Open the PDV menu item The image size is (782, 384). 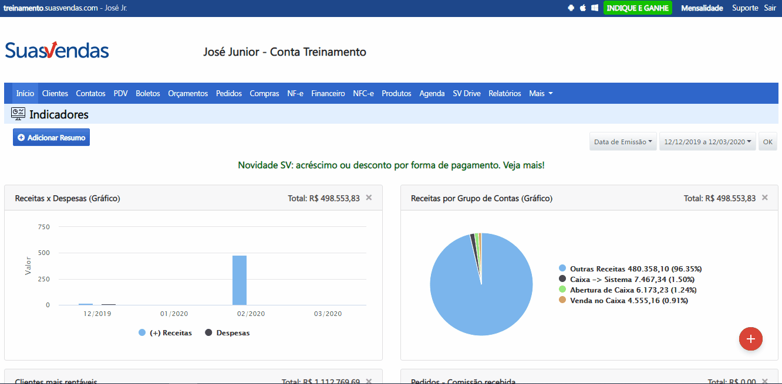(121, 93)
